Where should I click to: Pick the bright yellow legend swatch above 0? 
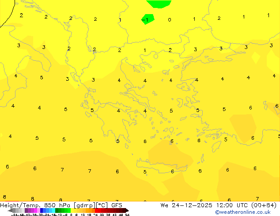pos(72,210)
